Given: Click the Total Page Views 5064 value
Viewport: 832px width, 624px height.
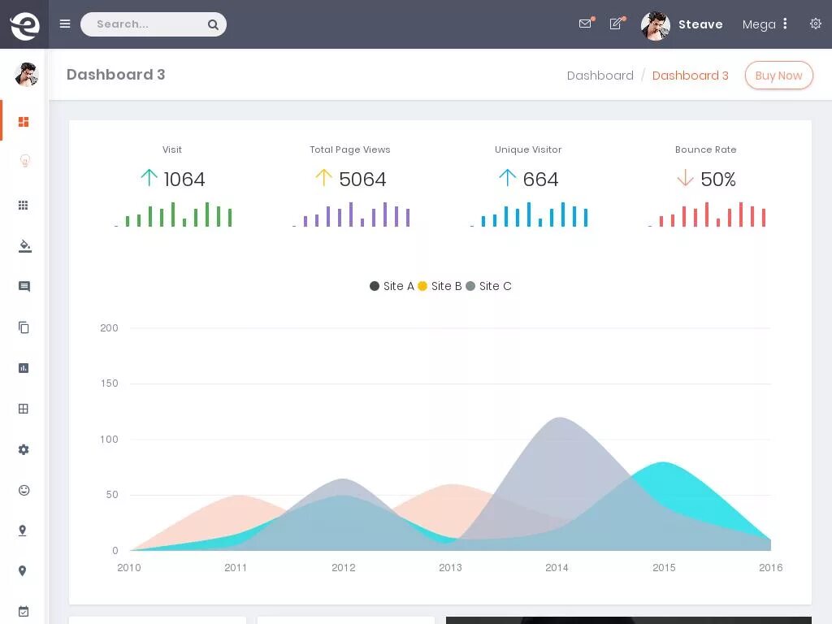Looking at the screenshot, I should coord(362,180).
